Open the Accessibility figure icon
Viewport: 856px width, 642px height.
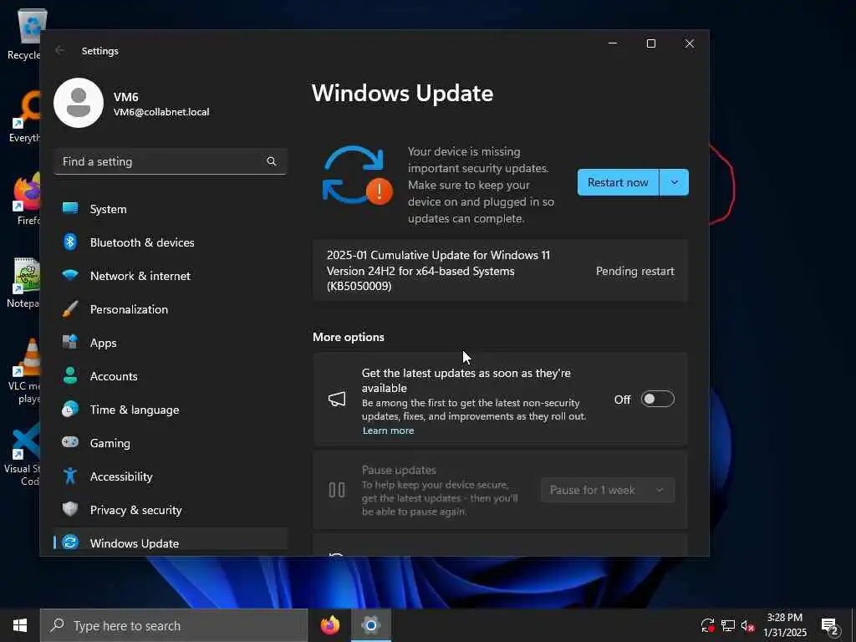(x=70, y=476)
